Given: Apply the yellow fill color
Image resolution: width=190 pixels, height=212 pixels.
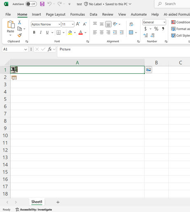Looking at the screenshot, I should [70, 33].
